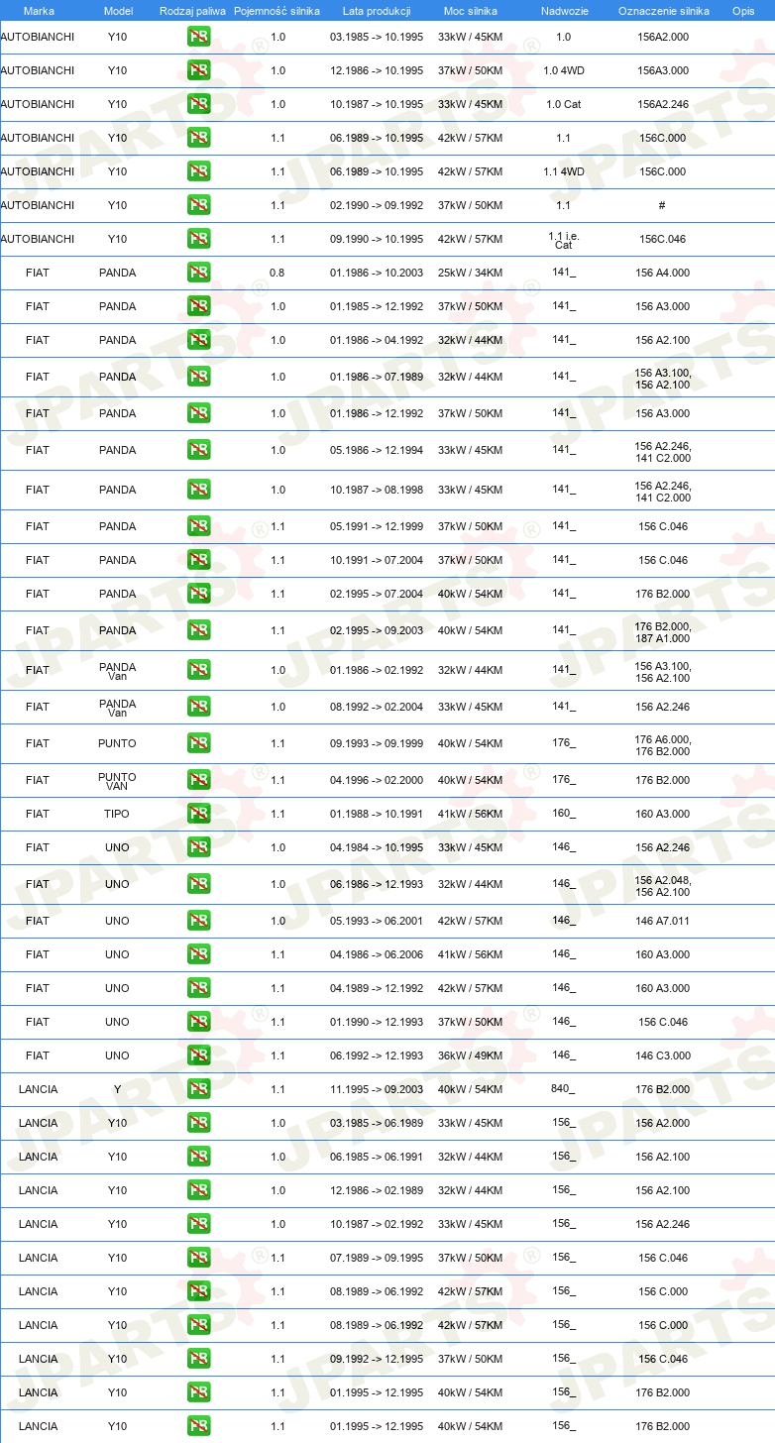Click the date cell 04.1996 -> 02.2000
This screenshot has width=775, height=1443.
click(x=377, y=780)
